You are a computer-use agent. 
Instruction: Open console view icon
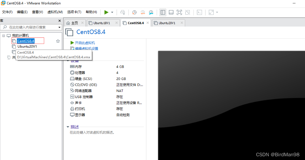coord(199,12)
